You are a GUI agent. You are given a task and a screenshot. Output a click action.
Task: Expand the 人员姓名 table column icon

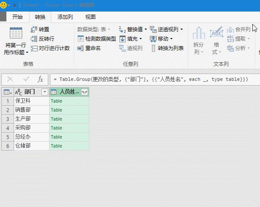point(85,92)
